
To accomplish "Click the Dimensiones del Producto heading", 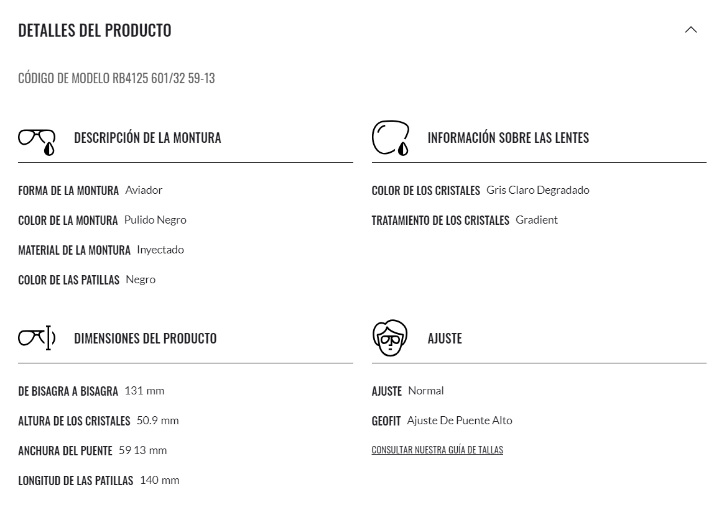I will click(145, 339).
